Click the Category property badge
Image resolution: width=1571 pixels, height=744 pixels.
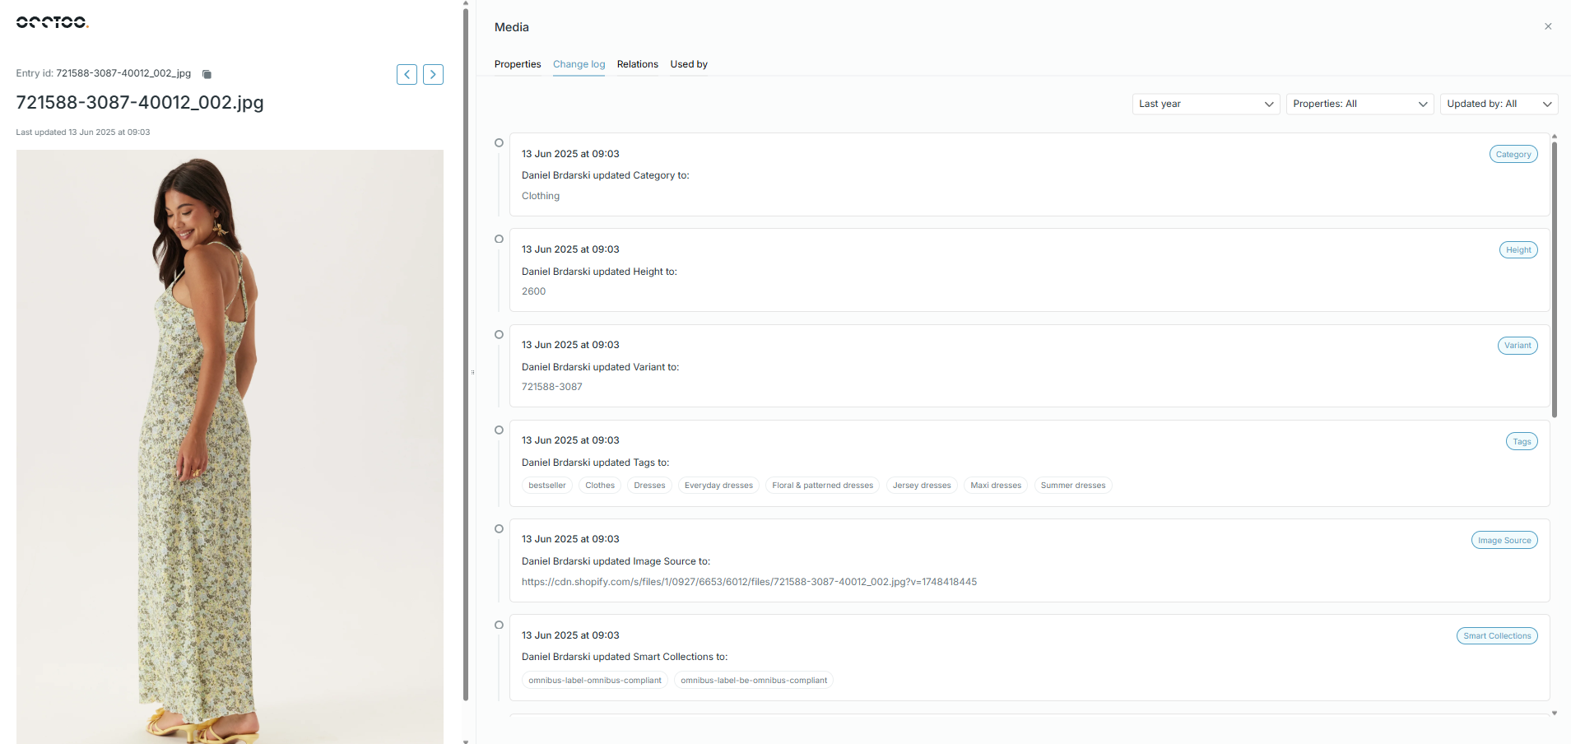pyautogui.click(x=1513, y=155)
